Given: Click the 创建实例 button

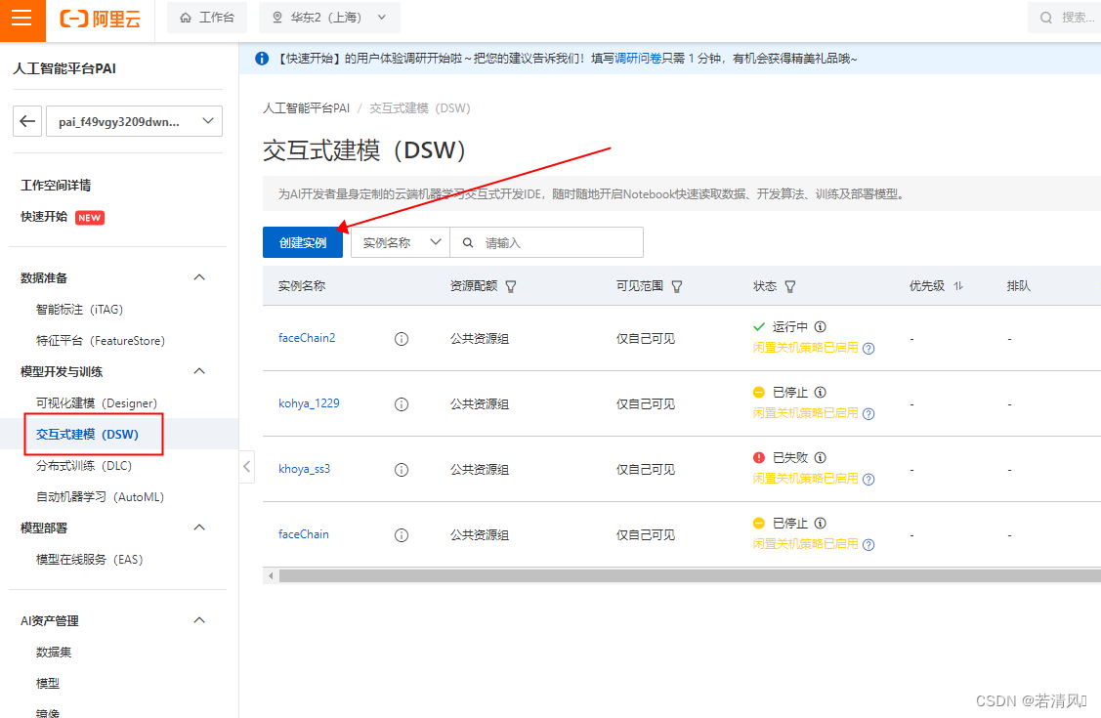Looking at the screenshot, I should pyautogui.click(x=303, y=243).
